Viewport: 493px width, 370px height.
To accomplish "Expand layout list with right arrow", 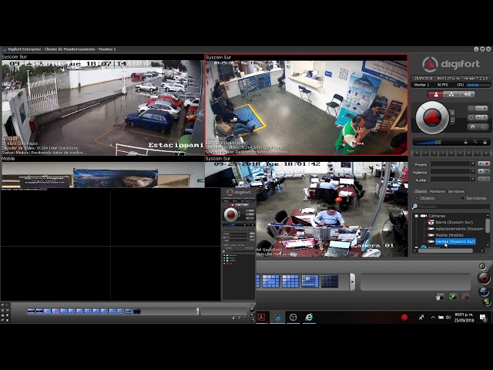I will (353, 281).
